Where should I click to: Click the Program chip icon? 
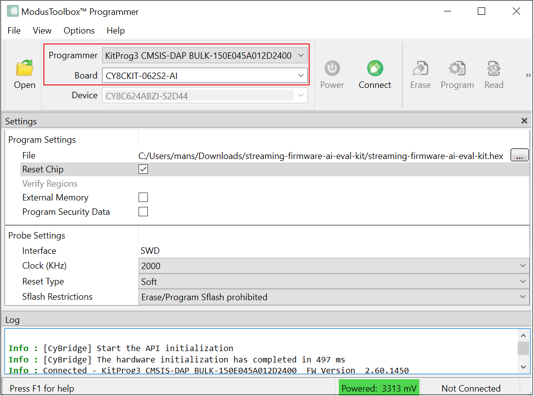(x=457, y=68)
